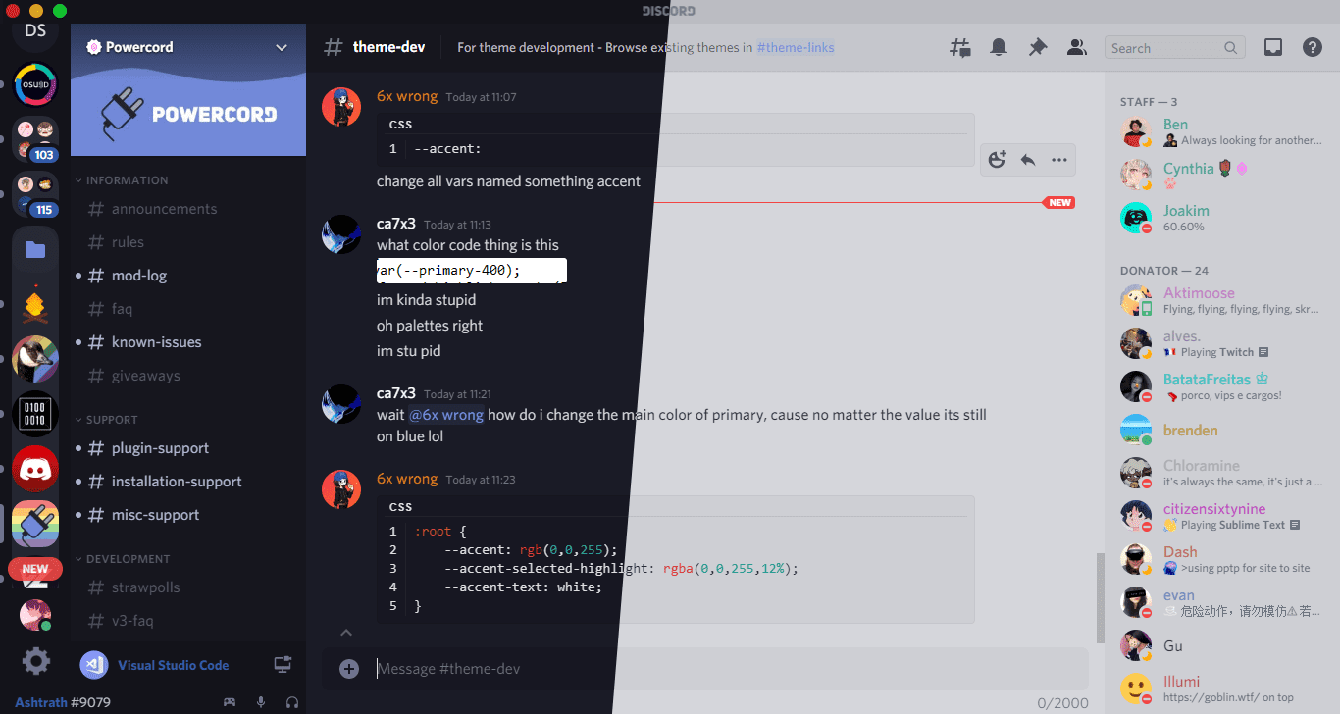Image resolution: width=1340 pixels, height=714 pixels.
Task: Open the server folder with 115 badge
Action: (x=35, y=194)
